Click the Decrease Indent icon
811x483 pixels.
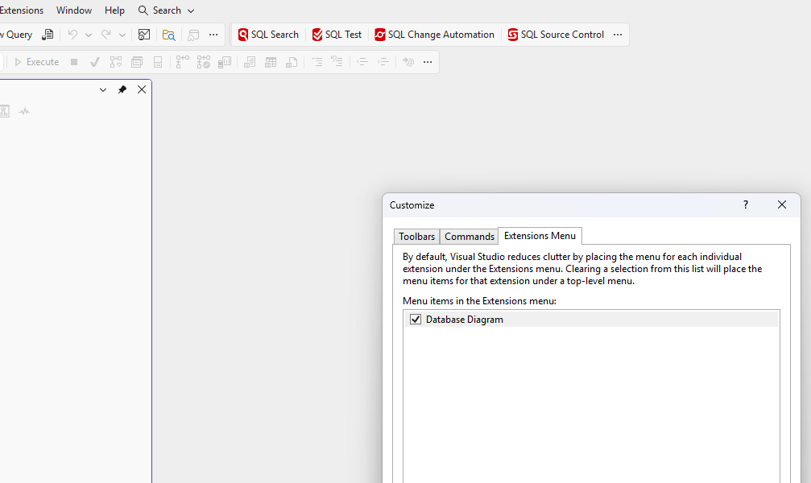point(362,62)
